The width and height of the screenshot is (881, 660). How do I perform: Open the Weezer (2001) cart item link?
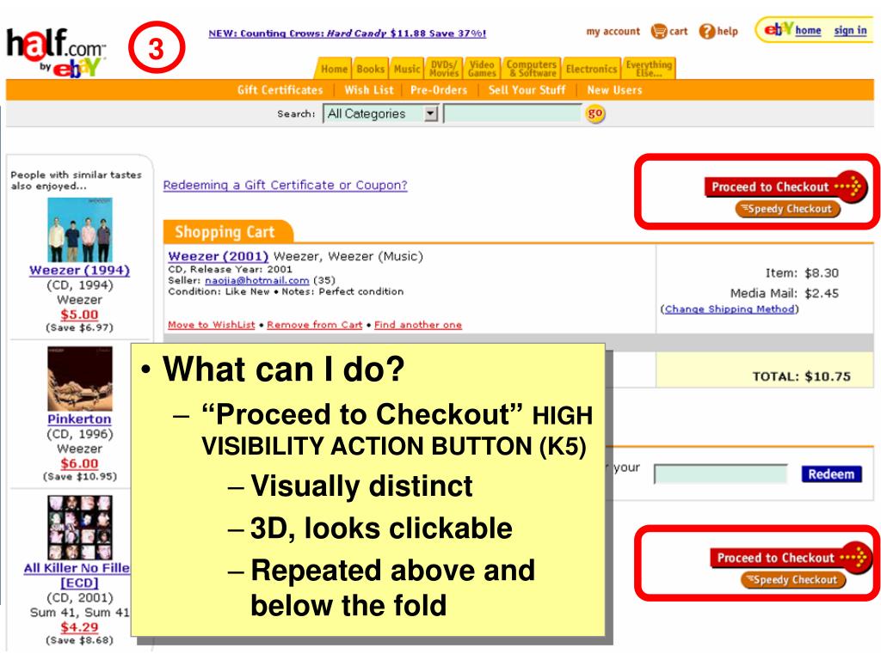coord(218,256)
